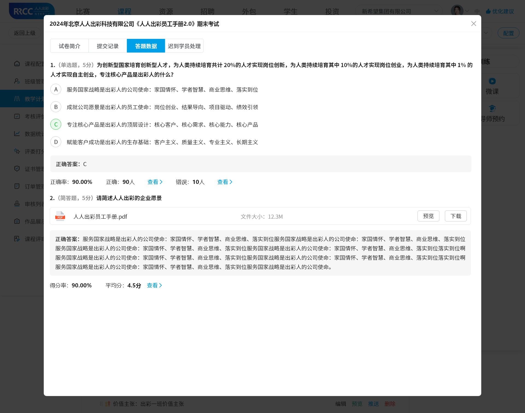Open 迟到学员处理 tab

point(184,46)
